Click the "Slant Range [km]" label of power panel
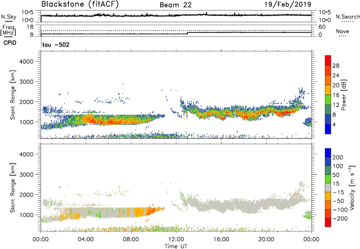 (x=13, y=95)
